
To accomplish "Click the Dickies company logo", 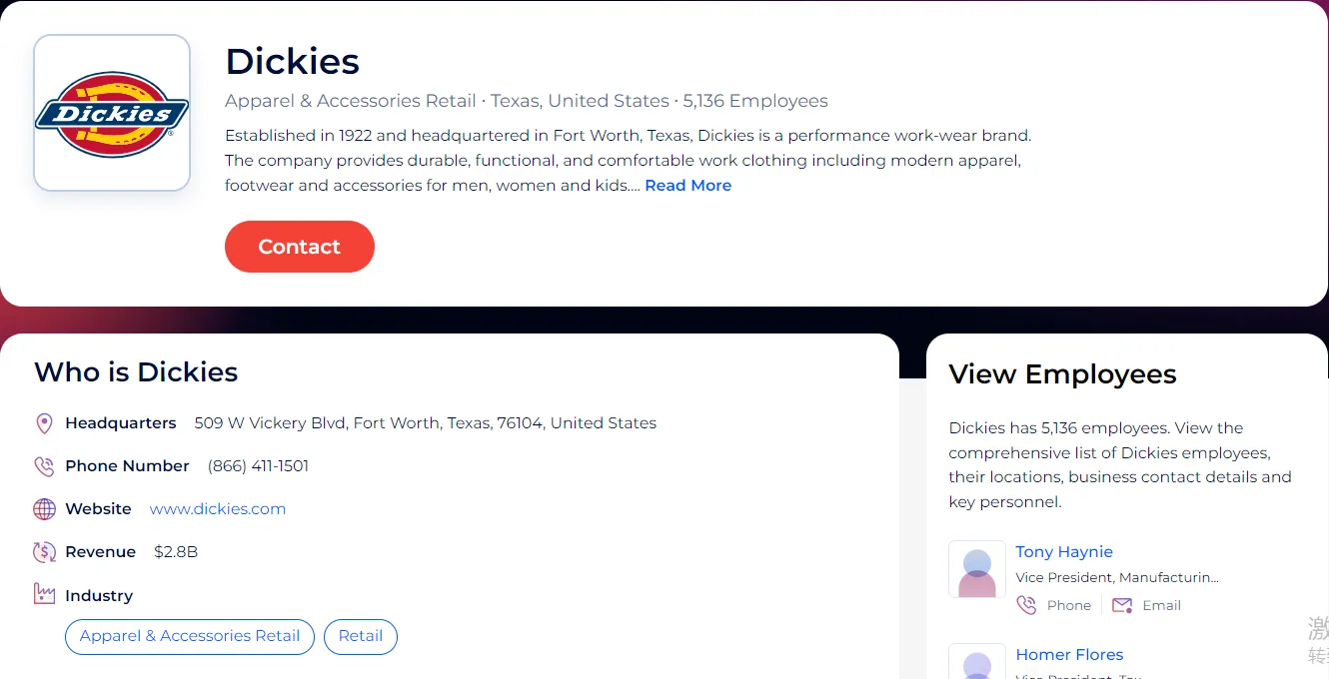I will coord(112,113).
